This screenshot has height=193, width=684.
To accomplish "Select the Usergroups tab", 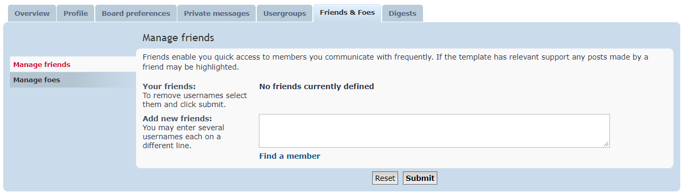I will (x=285, y=13).
